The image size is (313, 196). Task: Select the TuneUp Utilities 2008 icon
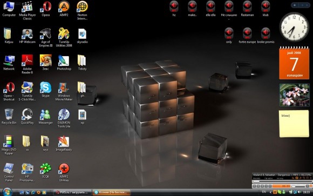pos(64,38)
